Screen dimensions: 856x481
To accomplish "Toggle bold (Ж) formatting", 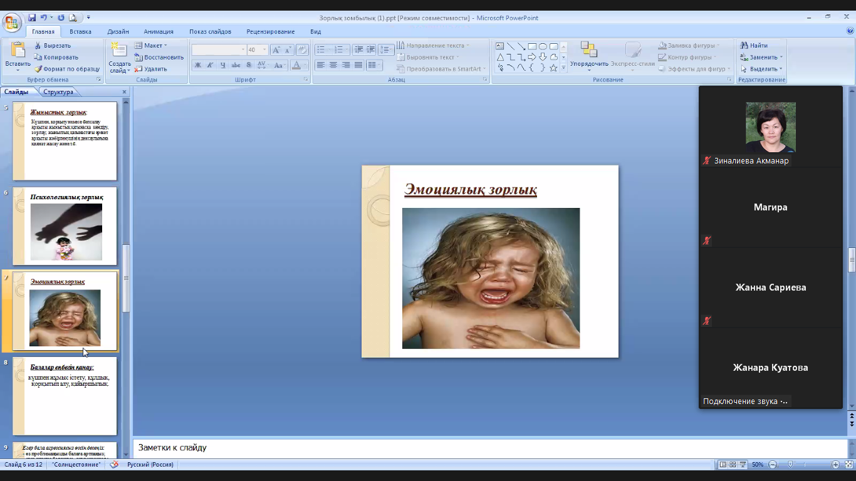I will [197, 65].
